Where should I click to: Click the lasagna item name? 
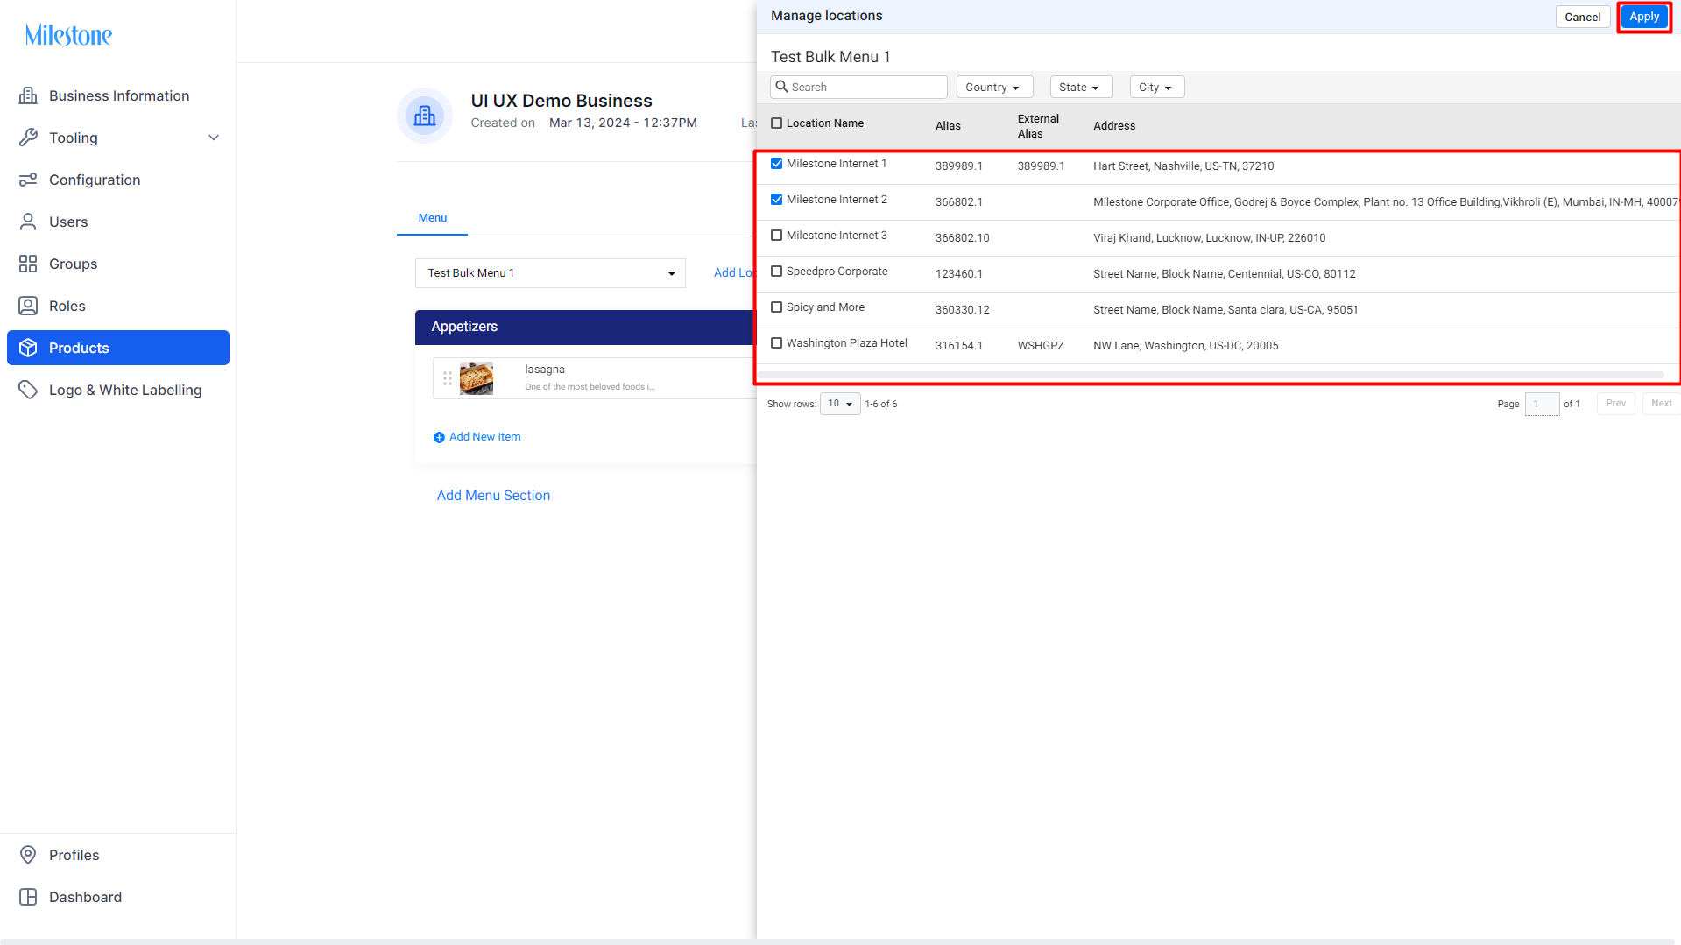pyautogui.click(x=545, y=370)
